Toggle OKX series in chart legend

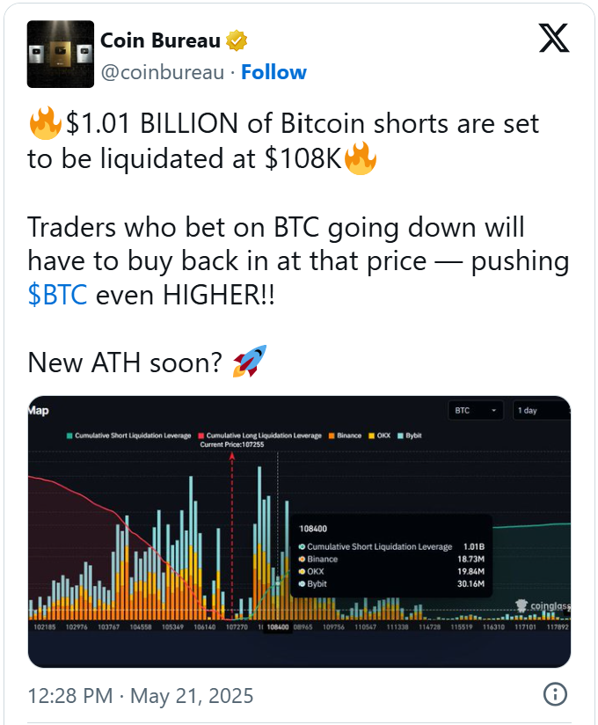click(379, 436)
